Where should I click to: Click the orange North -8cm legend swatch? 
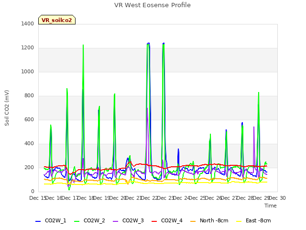[193, 221]
